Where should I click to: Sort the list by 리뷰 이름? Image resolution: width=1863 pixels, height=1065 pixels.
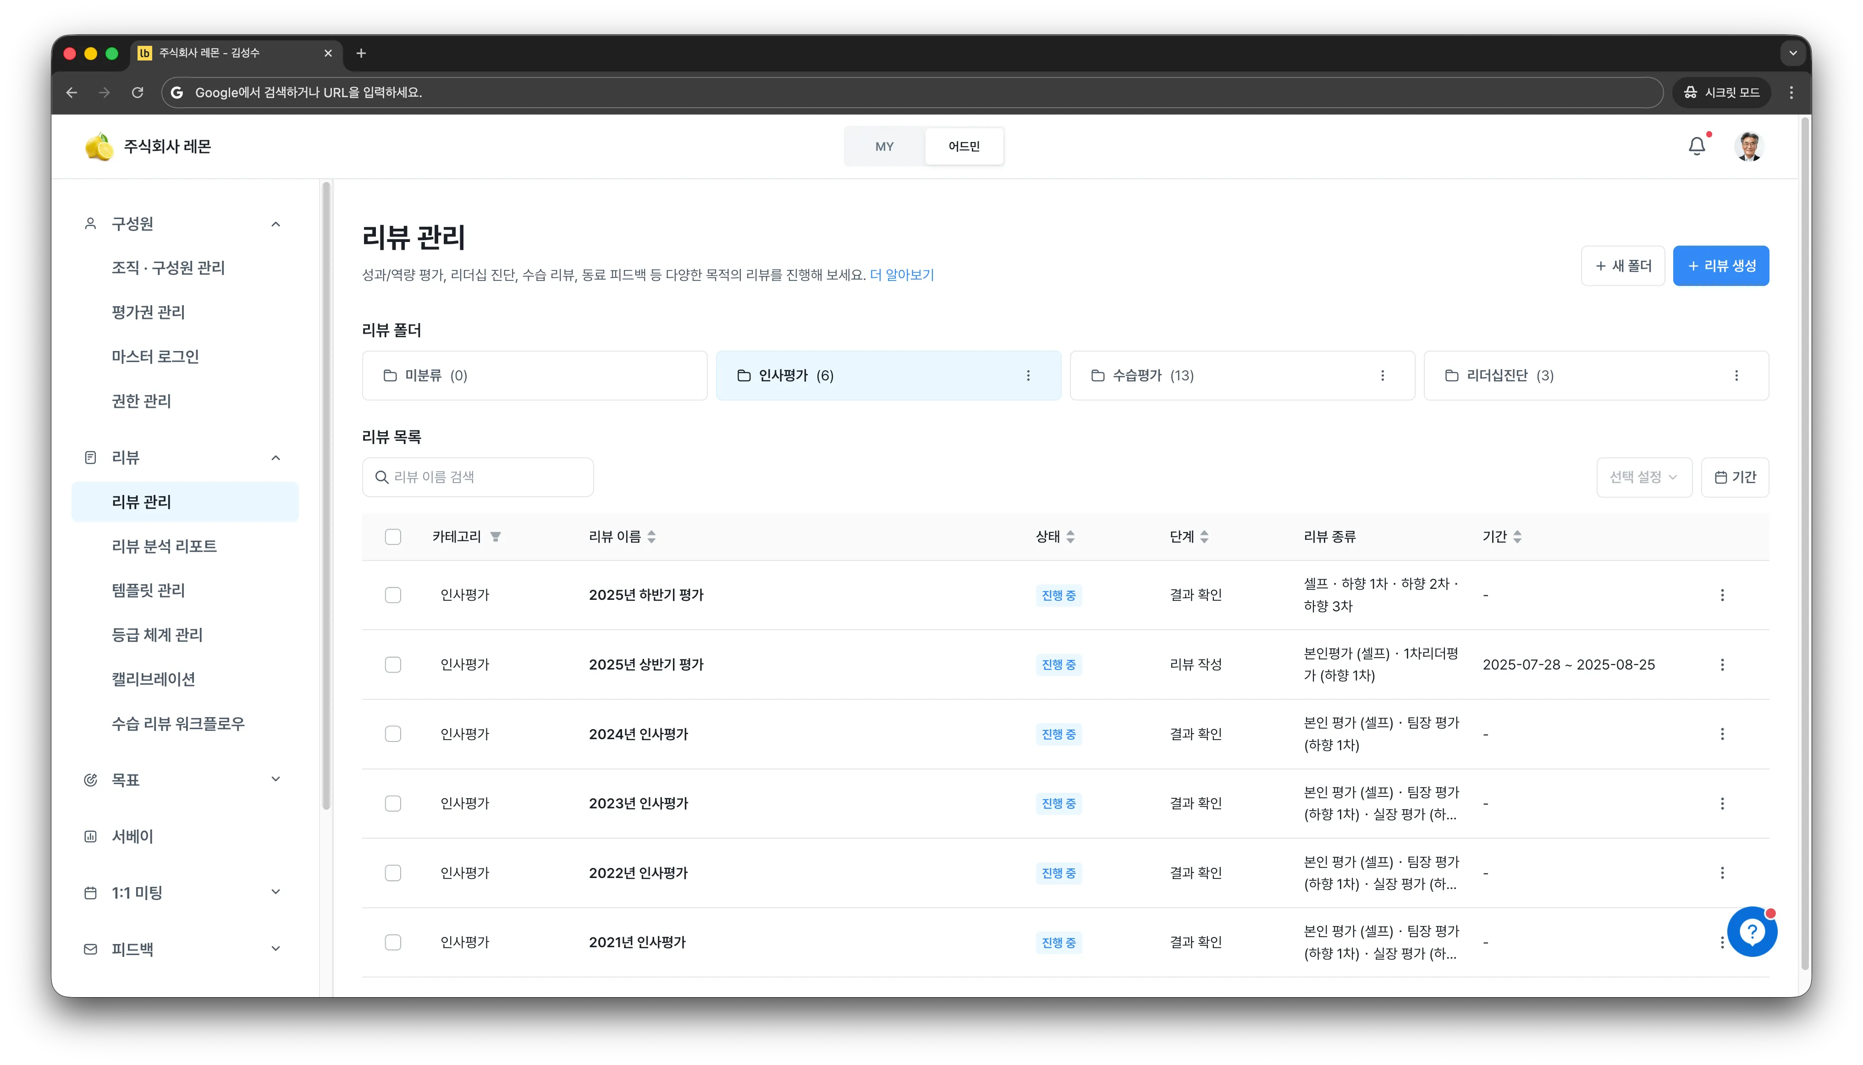point(651,537)
